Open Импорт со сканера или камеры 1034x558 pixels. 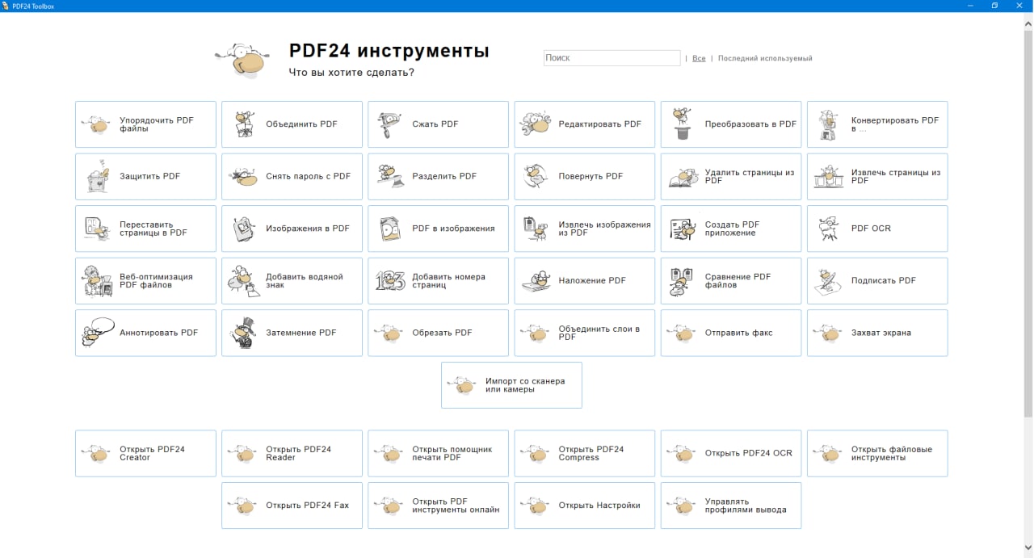click(x=511, y=385)
